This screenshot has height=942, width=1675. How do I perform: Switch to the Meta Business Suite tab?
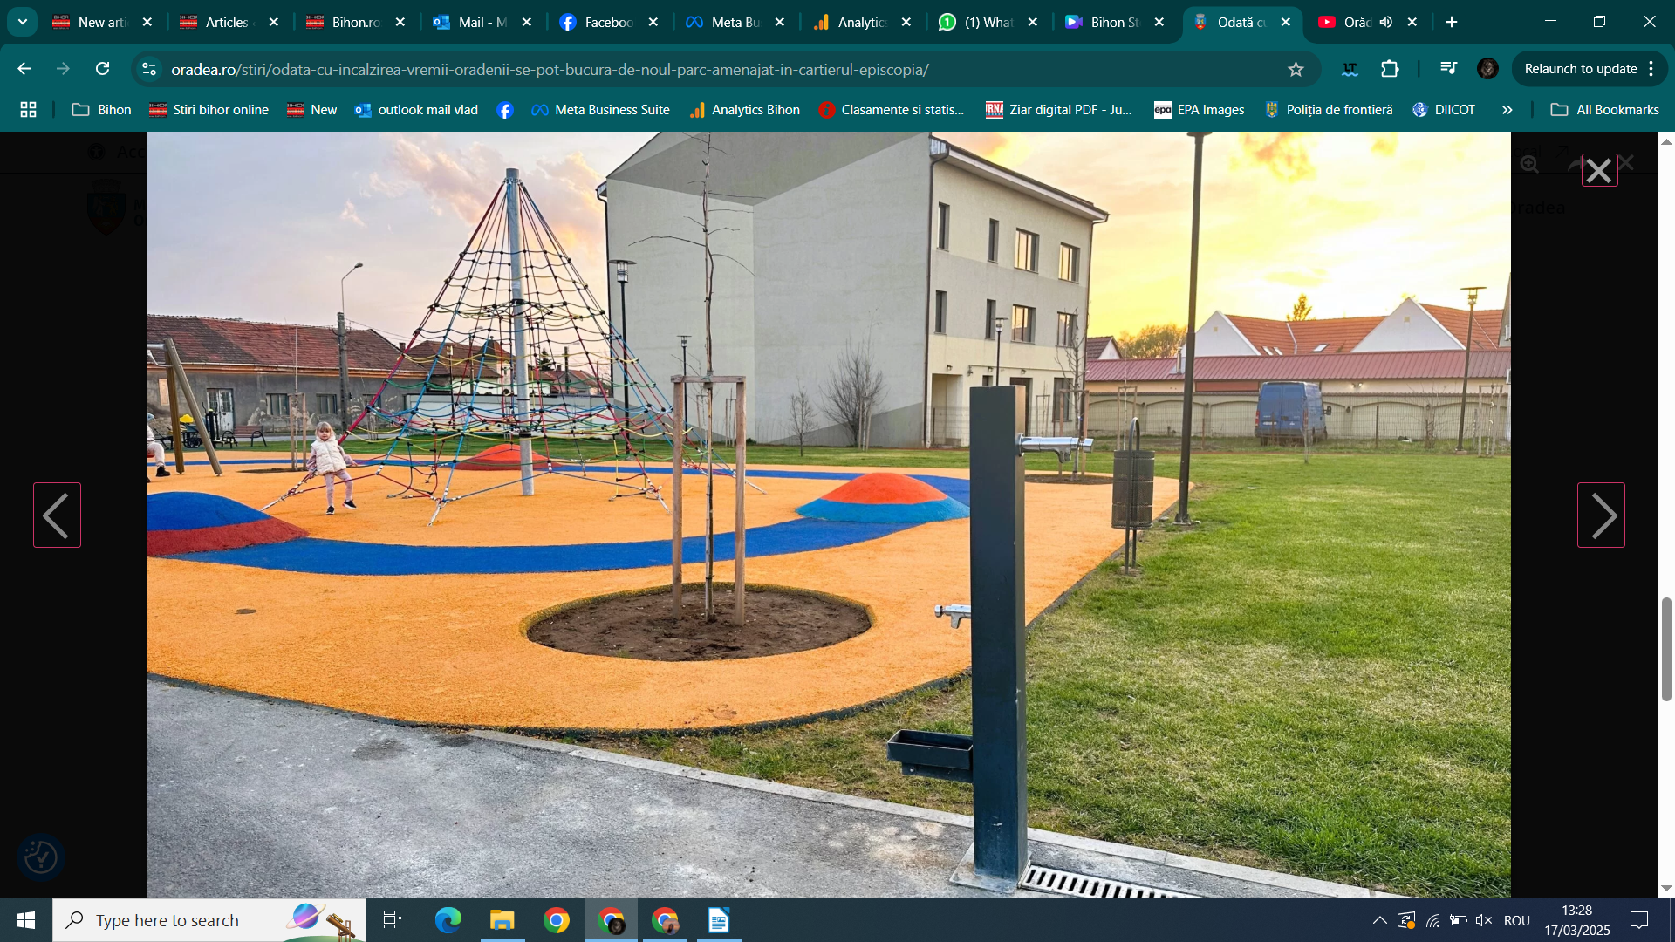(x=735, y=22)
